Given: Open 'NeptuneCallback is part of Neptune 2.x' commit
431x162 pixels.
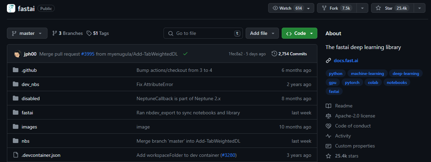Looking at the screenshot, I should point(178,98).
